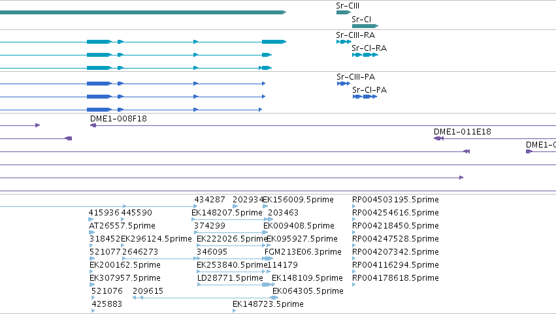Click the DME1-008F18 clone label
556x314 pixels.
(118, 119)
